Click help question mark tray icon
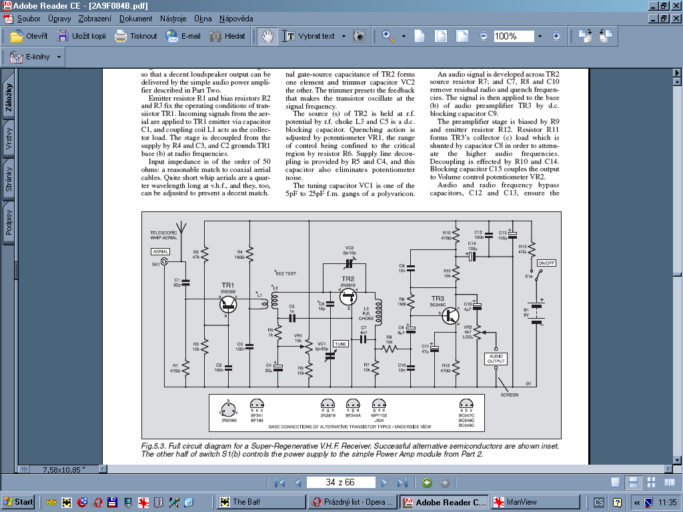Screen dimensions: 683x512 click(617, 503)
